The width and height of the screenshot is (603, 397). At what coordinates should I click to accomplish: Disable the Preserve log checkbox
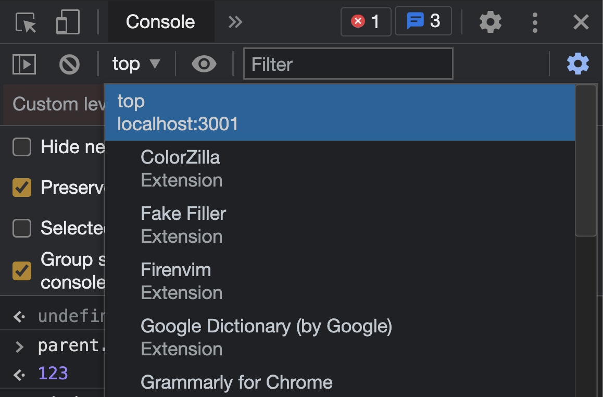21,188
